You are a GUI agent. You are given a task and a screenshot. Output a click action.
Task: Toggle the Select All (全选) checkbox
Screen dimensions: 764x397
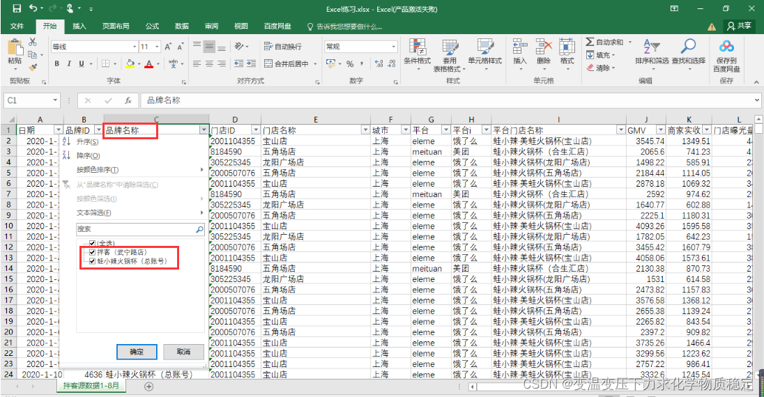click(92, 243)
